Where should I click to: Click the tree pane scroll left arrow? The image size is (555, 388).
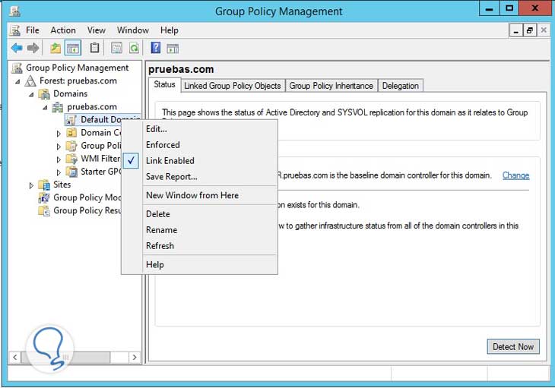(x=14, y=358)
